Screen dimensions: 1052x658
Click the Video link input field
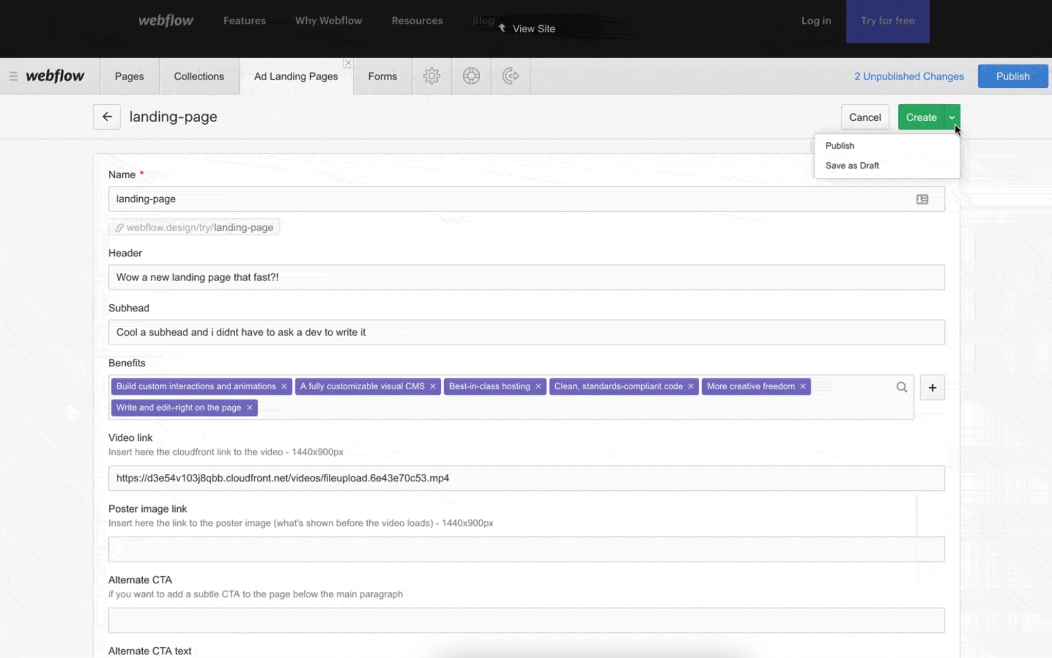coord(527,478)
